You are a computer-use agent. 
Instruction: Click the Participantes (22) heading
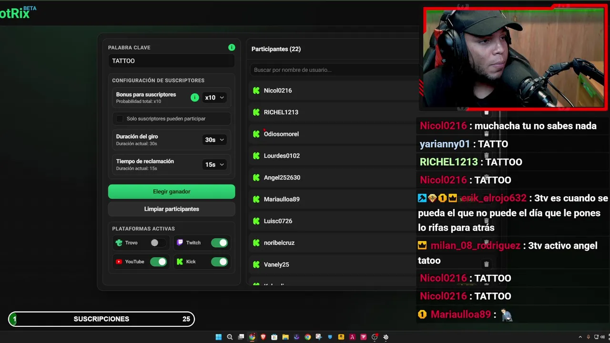(276, 49)
